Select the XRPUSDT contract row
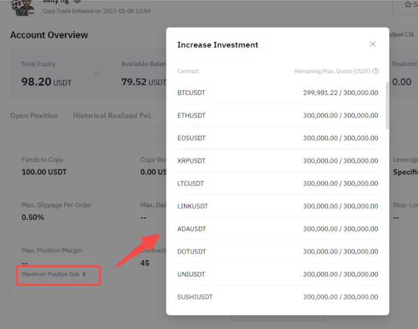The image size is (418, 329). coord(278,161)
